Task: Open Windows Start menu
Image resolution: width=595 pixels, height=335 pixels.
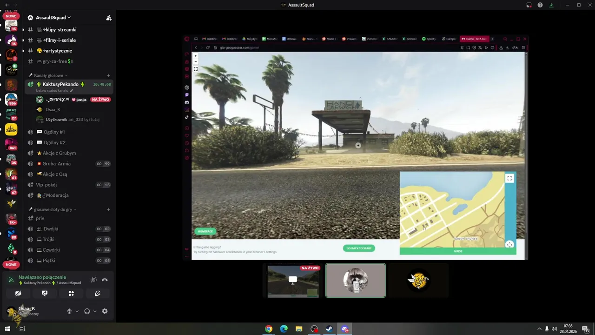Action: pyautogui.click(x=7, y=329)
